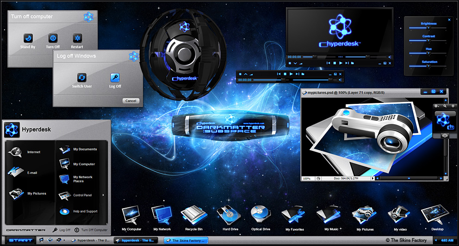The image size is (459, 246).
Task: Click the Saturation slider handle
Action: click(428, 66)
